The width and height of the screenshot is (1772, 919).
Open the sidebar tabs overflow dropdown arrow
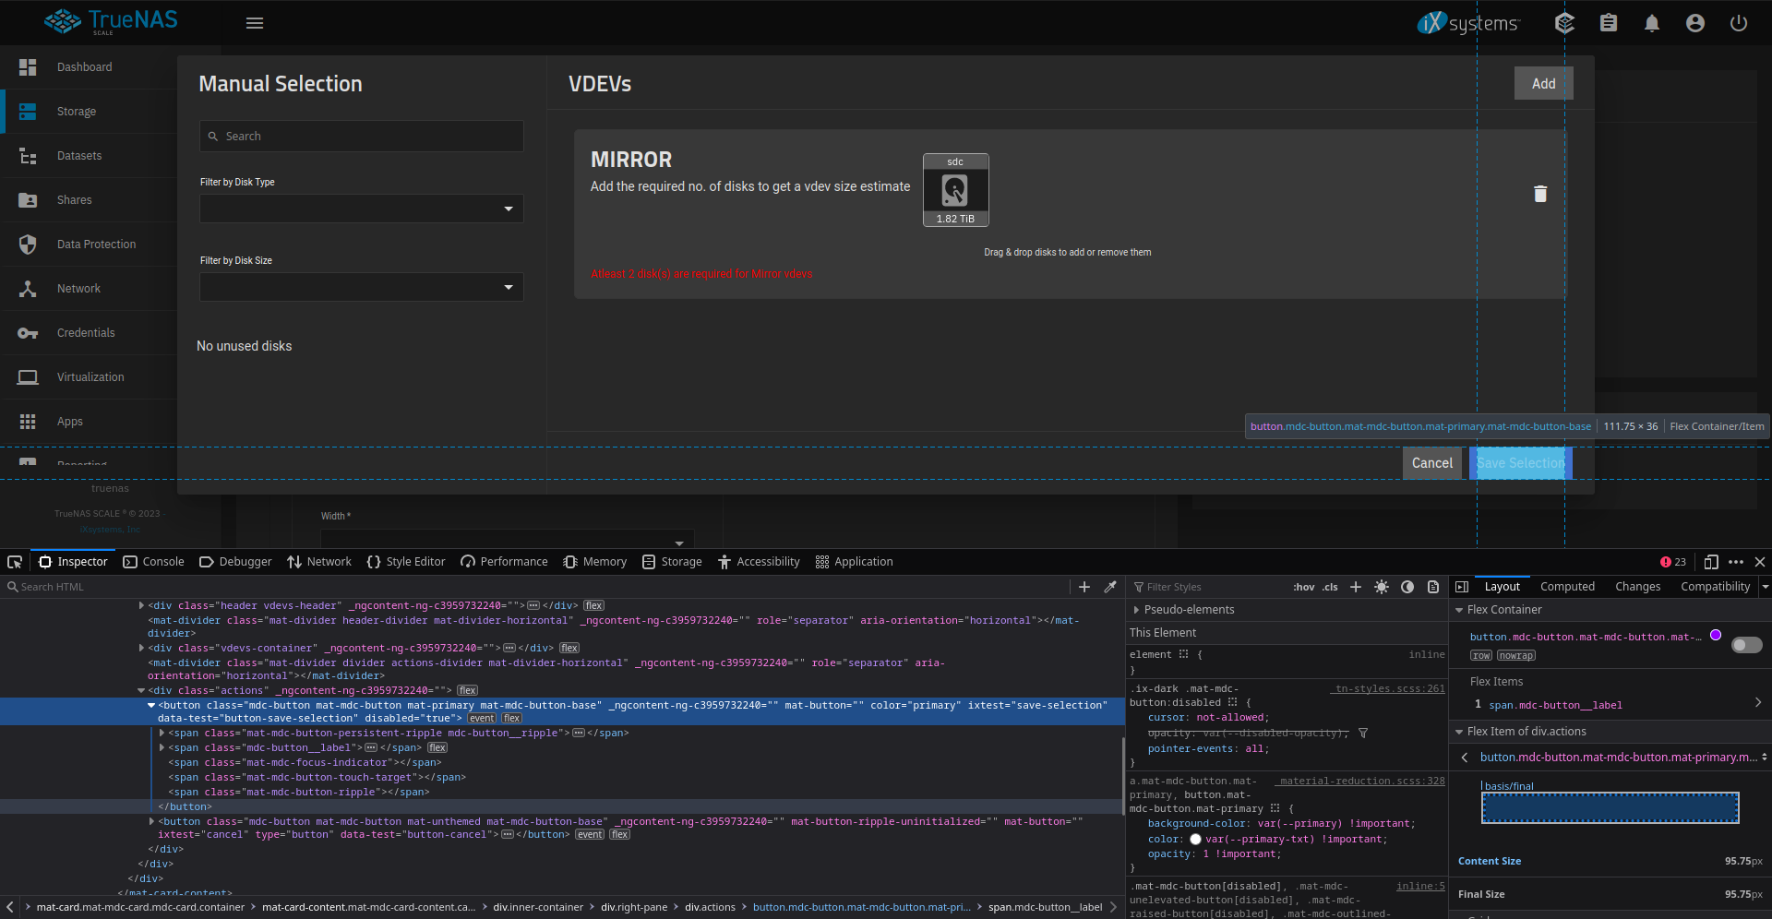1766,587
